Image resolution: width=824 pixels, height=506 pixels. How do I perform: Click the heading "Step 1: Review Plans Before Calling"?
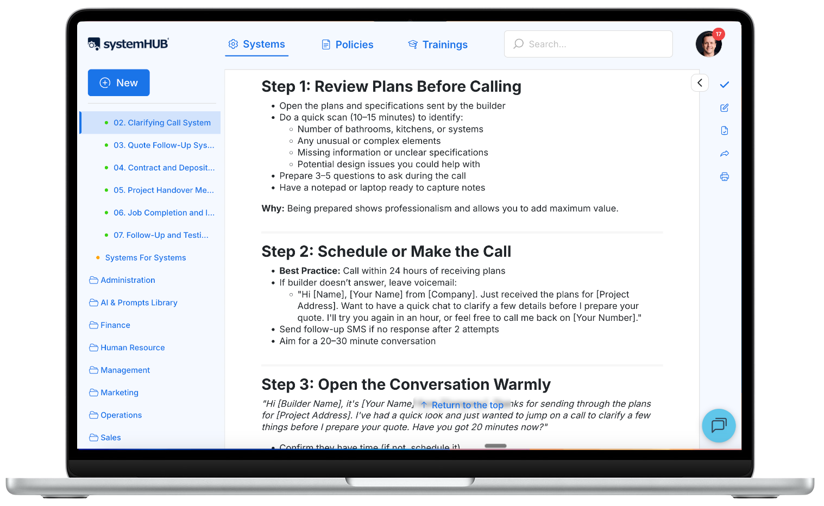[x=392, y=86]
